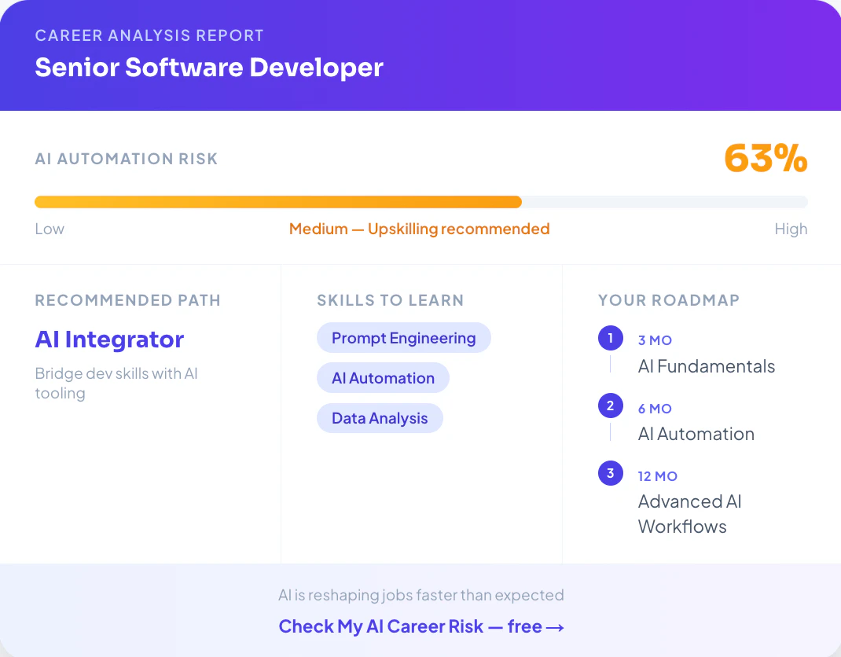This screenshot has width=841, height=657.
Task: Click the 63% risk percentage
Action: coord(766,158)
